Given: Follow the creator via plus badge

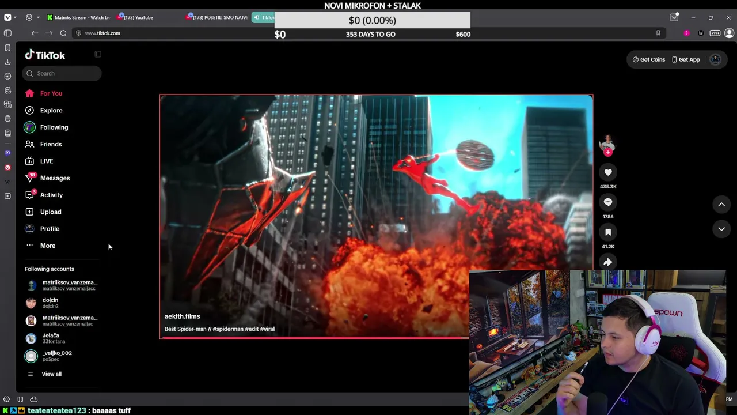Looking at the screenshot, I should point(608,152).
